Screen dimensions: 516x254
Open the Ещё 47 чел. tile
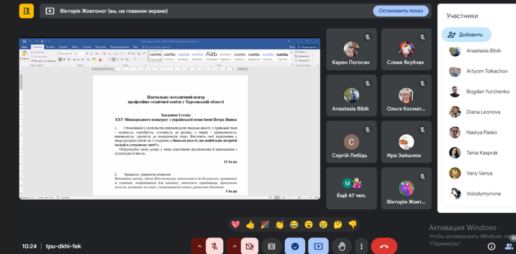[x=351, y=188]
